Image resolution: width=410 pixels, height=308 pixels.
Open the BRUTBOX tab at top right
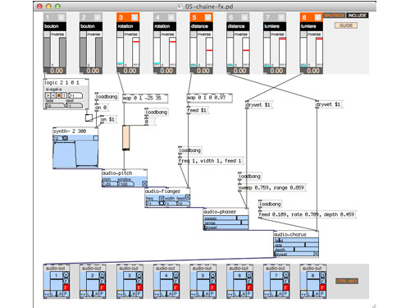[x=335, y=16]
